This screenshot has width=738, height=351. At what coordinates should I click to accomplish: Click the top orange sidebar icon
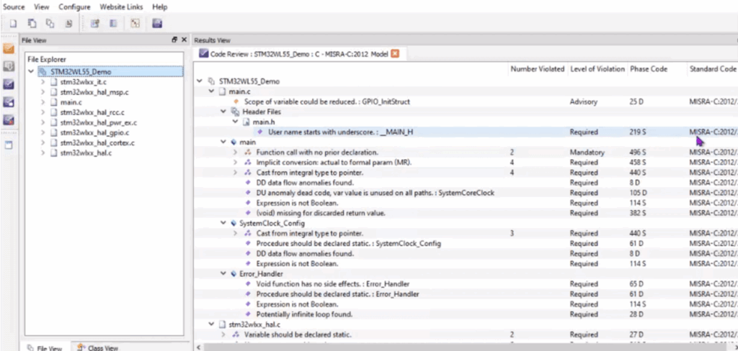point(9,49)
